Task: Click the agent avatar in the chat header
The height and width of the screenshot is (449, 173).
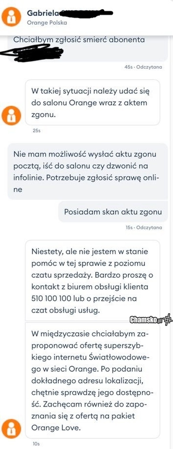Action: [11, 16]
